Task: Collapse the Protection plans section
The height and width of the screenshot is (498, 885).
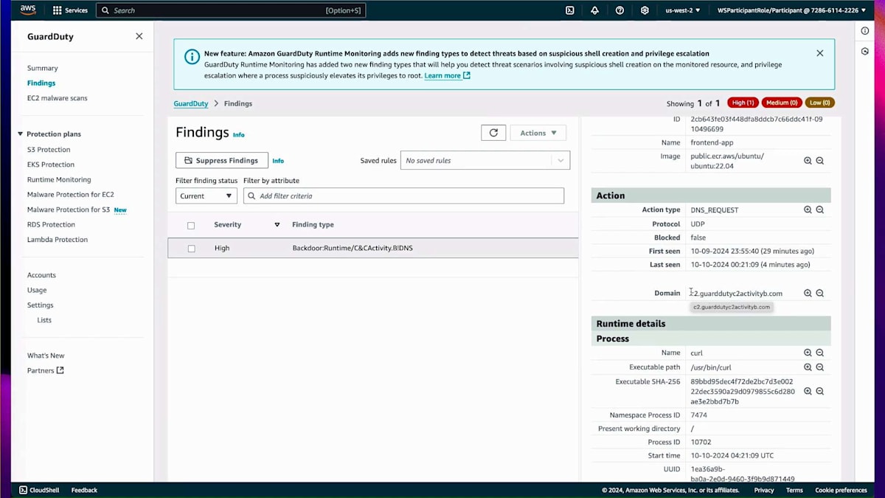Action: [x=21, y=134]
